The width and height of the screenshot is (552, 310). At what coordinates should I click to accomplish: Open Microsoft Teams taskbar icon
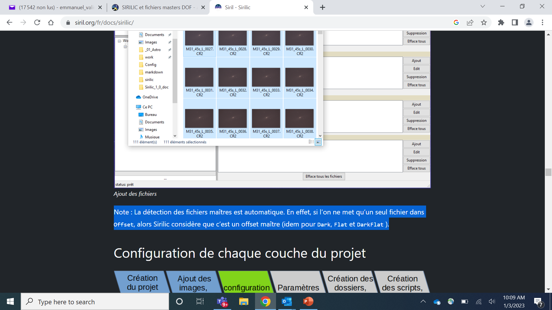point(222,301)
